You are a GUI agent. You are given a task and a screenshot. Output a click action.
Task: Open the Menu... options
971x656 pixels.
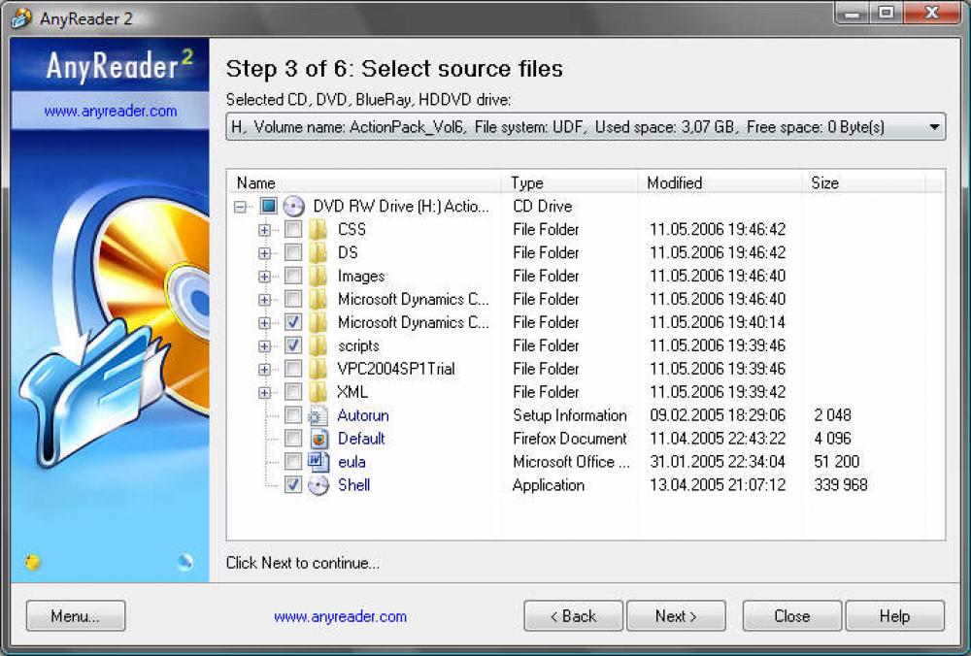click(x=75, y=615)
